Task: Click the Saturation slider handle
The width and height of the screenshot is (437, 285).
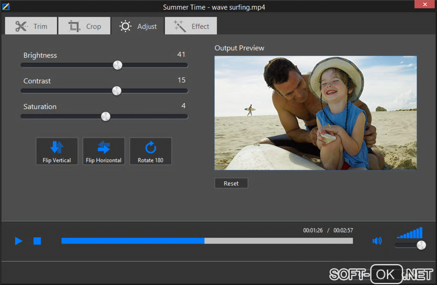Action: coord(105,116)
